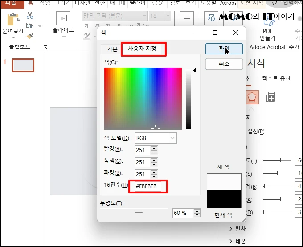The height and width of the screenshot is (247, 303).
Task: Select the Size and Properties icon
Action: pos(270,97)
